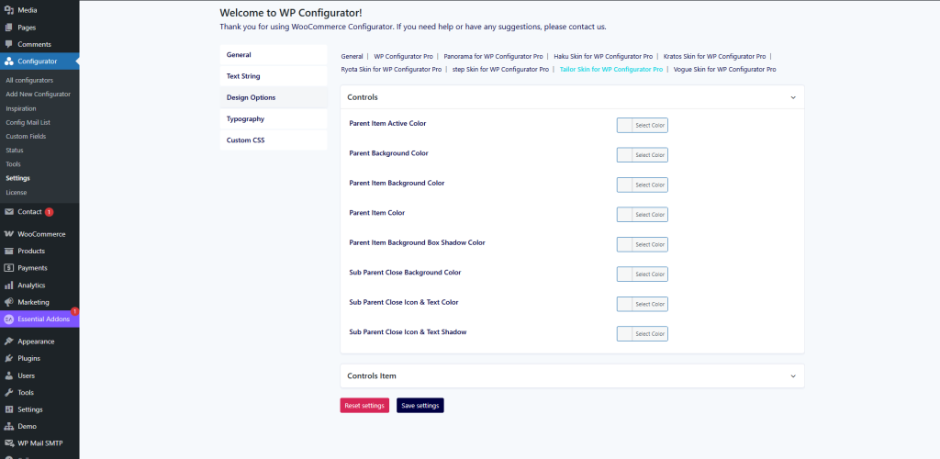Click the Pages icon in the sidebar
Screen dimensions: 940x459
point(9,28)
